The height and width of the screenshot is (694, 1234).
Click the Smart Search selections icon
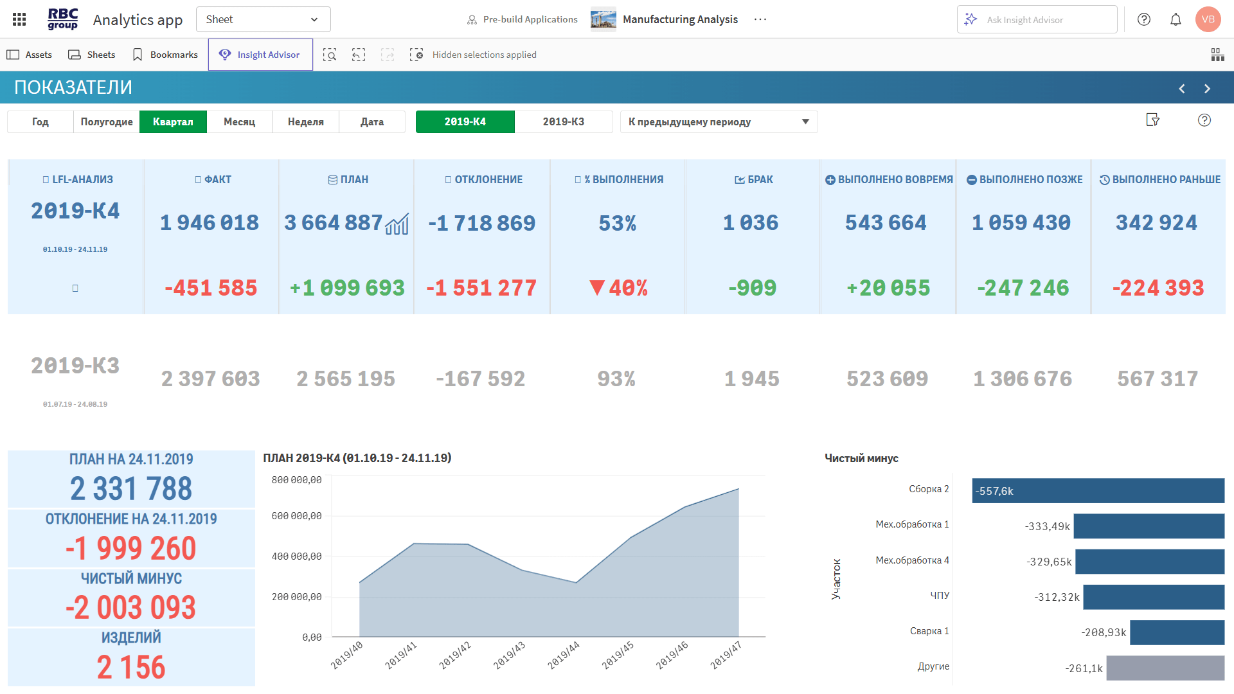point(330,55)
